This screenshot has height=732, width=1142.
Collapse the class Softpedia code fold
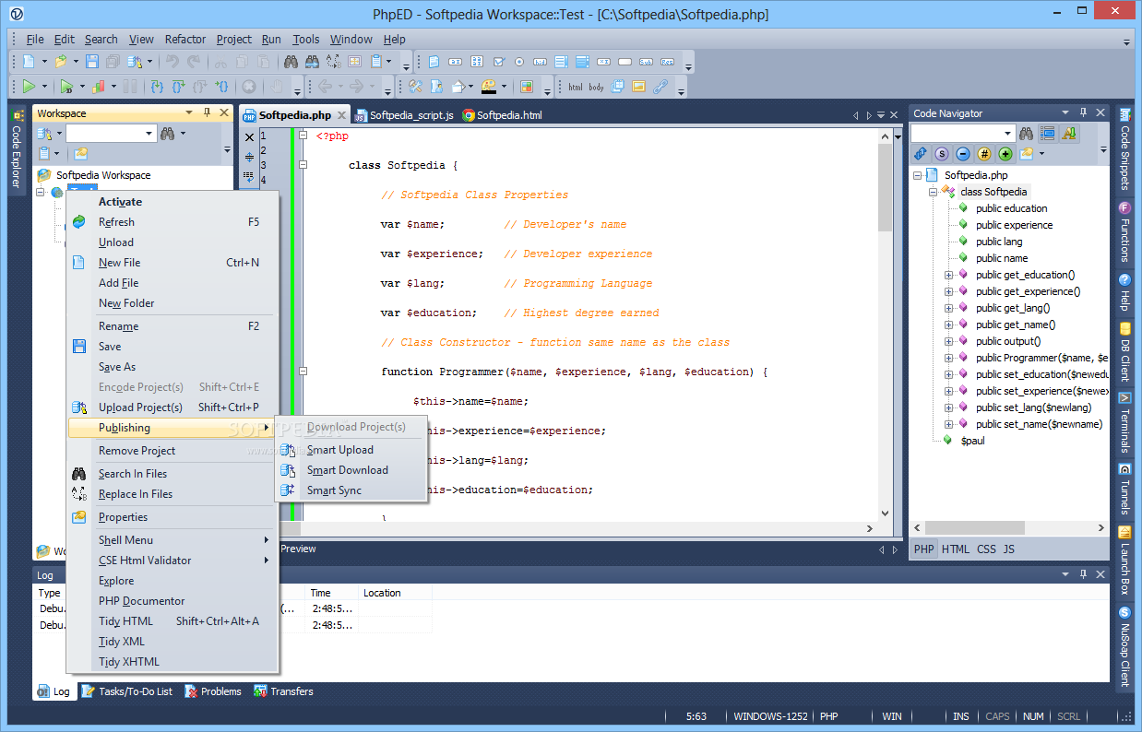303,165
